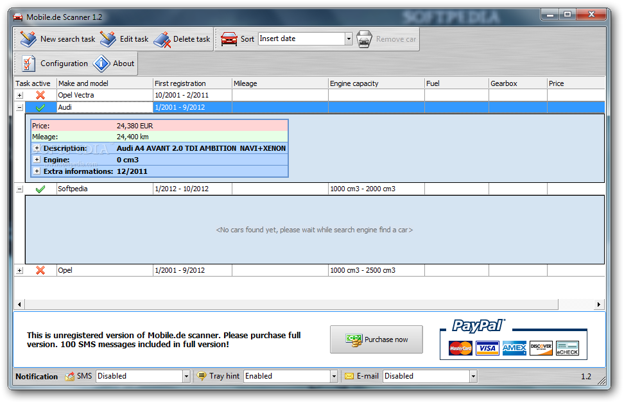This screenshot has width=624, height=403.
Task: Click the Task active column header
Action: pos(35,83)
